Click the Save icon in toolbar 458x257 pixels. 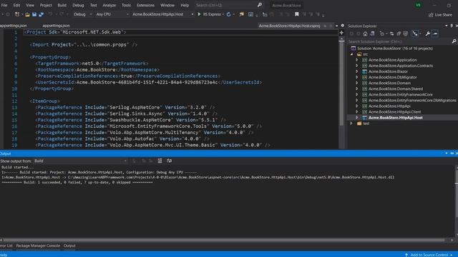34,14
